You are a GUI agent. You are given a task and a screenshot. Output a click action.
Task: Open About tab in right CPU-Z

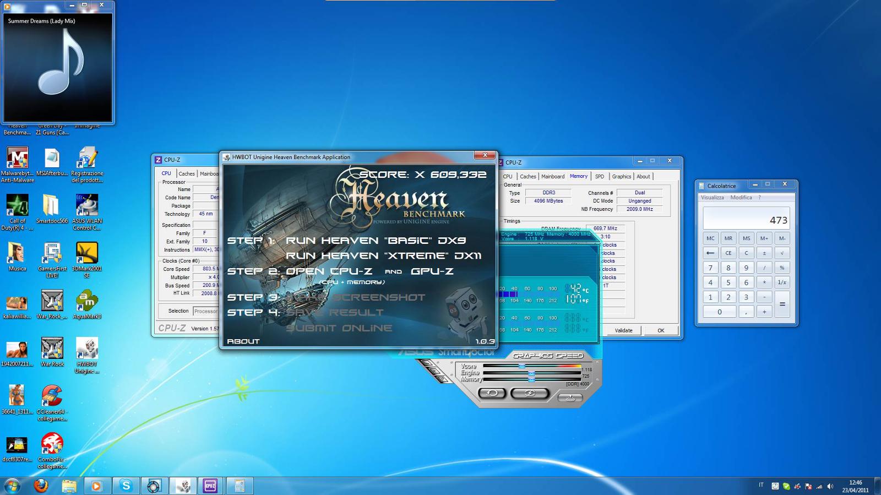(643, 177)
